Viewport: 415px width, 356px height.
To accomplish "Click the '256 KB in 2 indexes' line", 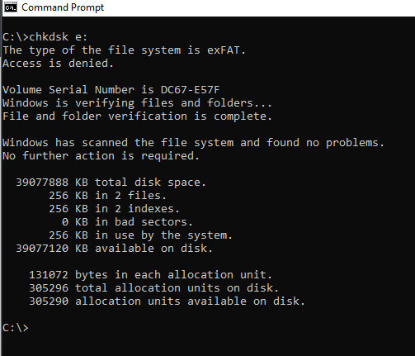I will pos(114,209).
